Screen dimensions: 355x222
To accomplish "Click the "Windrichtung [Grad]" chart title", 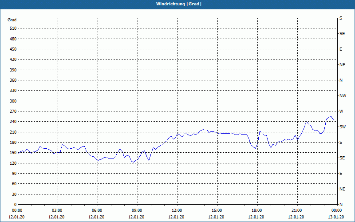I will click(179, 4).
